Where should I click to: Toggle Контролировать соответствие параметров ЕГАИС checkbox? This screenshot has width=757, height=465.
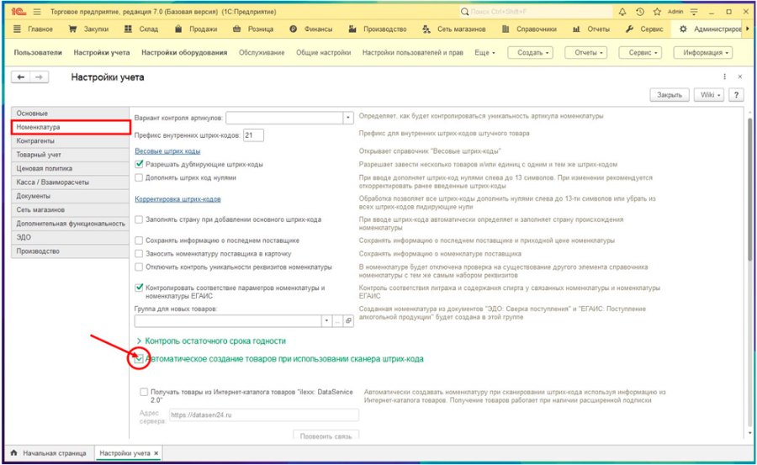pyautogui.click(x=139, y=288)
